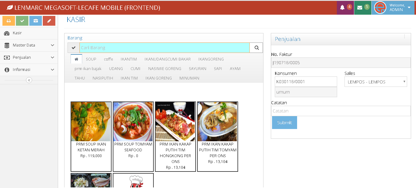This screenshot has width=416, height=188.
Task: Collapse the sidebar with double-chevron button
Action: (29, 80)
